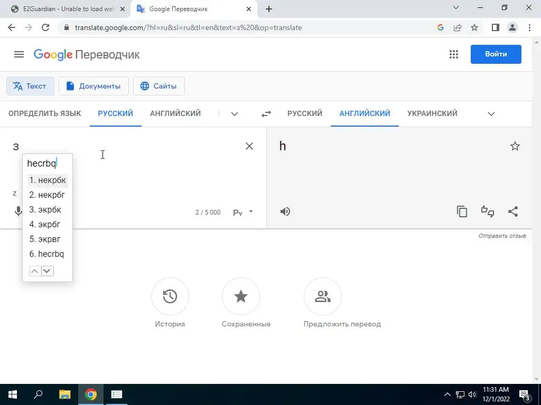Choose Русский as source language
The image size is (541, 405).
tap(116, 113)
